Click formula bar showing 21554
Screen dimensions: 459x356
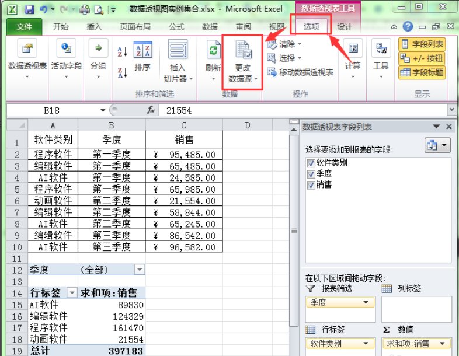302,110
